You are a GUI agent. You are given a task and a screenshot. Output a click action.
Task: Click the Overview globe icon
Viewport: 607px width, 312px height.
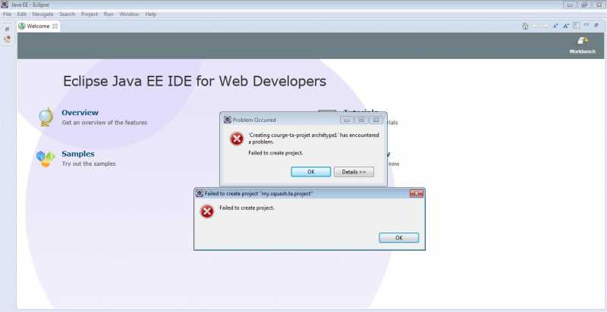point(47,116)
